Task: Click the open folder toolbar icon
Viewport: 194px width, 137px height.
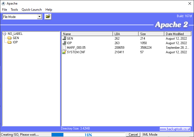Action: point(48,17)
